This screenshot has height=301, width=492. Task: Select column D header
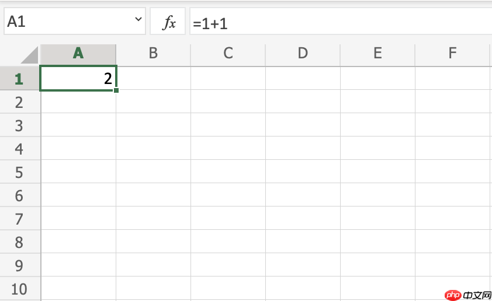click(x=303, y=54)
